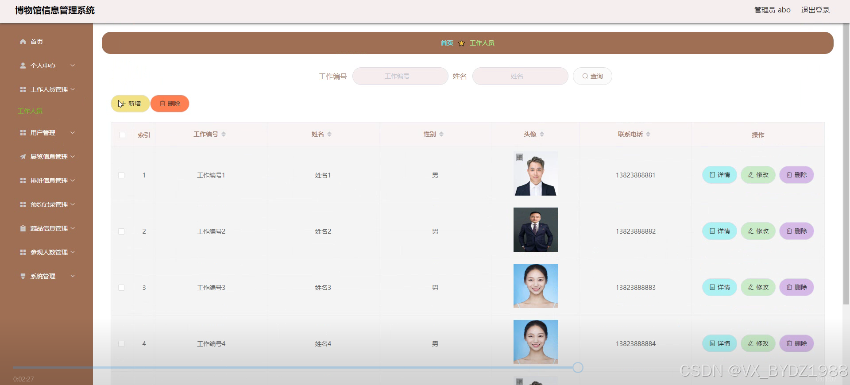This screenshot has height=385, width=850.
Task: Check the row checkbox for 工作编号1
Action: pyautogui.click(x=121, y=175)
